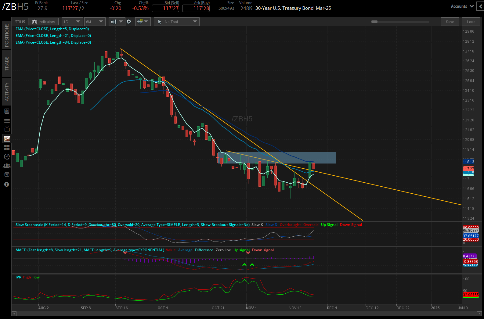Image resolution: width=484 pixels, height=319 pixels.
Task: Open the crosshair cursor mode dropdown
Action: pyautogui.click(x=143, y=22)
